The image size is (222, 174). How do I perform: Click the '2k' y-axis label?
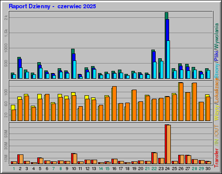click(6, 17)
